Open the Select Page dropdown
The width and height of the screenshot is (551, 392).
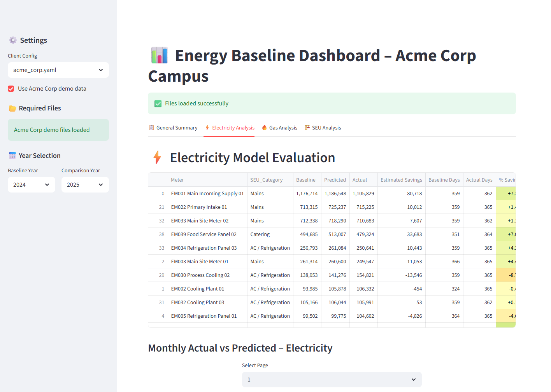332,380
